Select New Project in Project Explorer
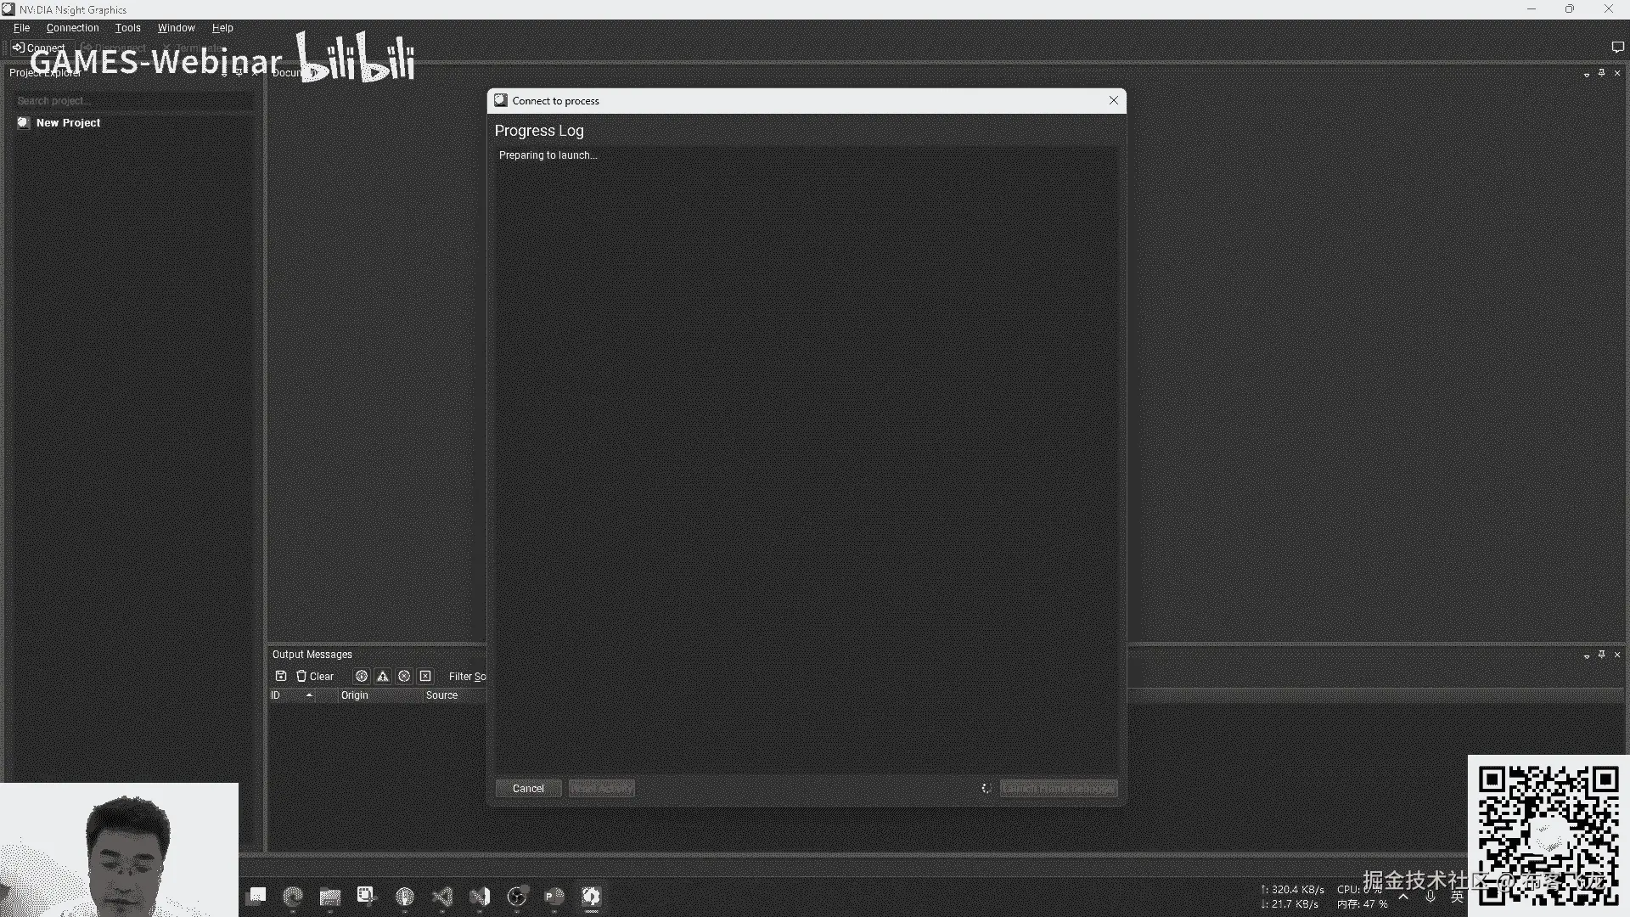The image size is (1630, 917). pos(68,122)
